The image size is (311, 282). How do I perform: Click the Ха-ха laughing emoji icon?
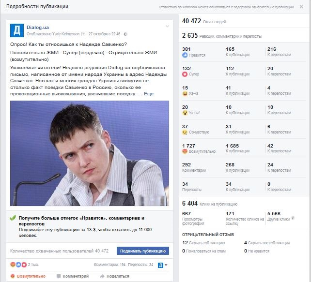click(185, 93)
